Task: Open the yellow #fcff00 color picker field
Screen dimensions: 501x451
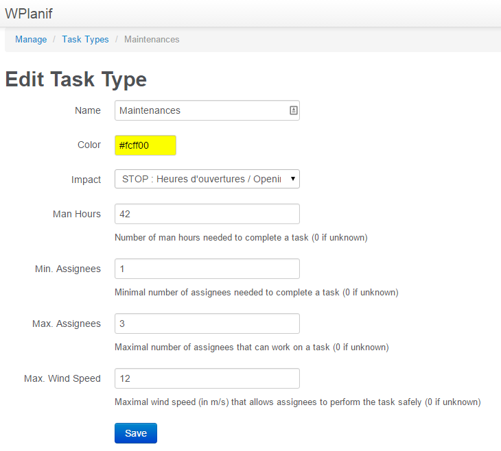Action: click(145, 145)
